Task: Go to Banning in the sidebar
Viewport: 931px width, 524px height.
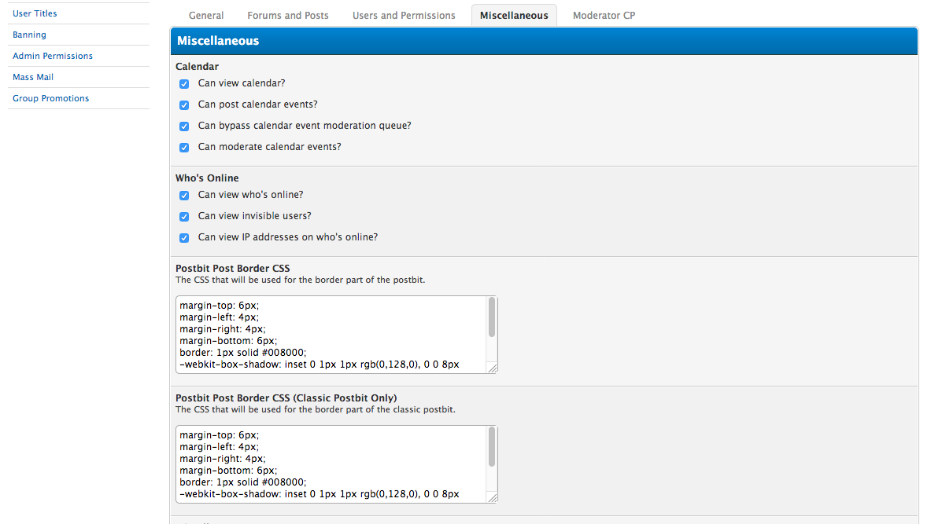Action: click(x=29, y=35)
